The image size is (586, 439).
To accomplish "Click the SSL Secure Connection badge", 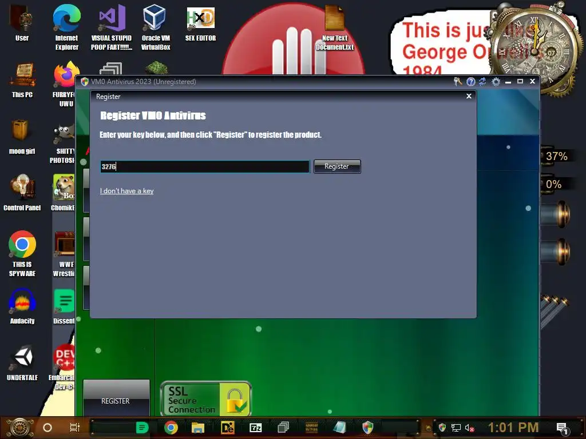I will click(206, 398).
